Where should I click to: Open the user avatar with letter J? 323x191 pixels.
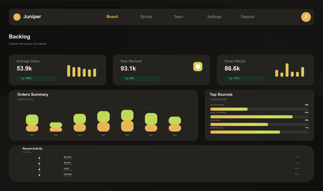306,17
